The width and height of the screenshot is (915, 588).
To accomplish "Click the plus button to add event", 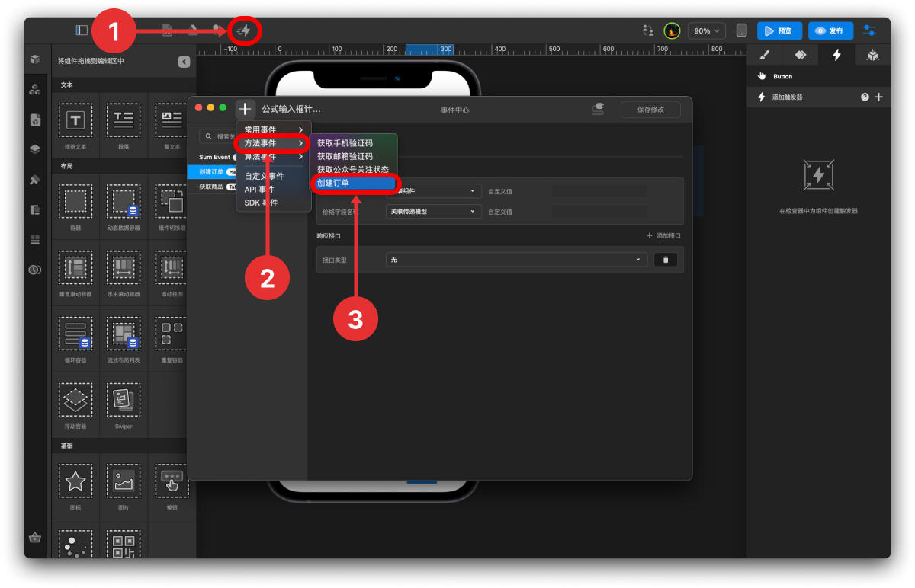I will click(x=245, y=109).
